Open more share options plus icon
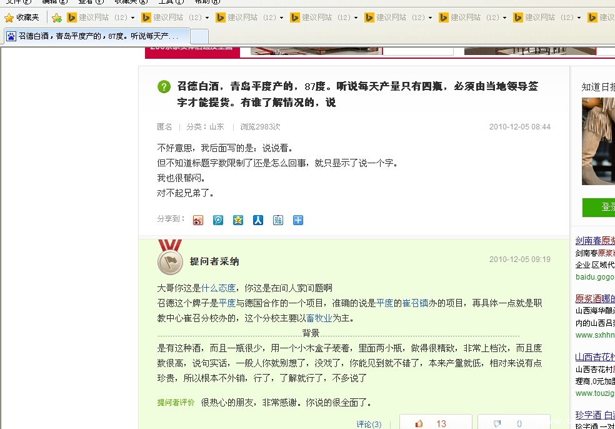The width and height of the screenshot is (615, 429). pos(298,220)
